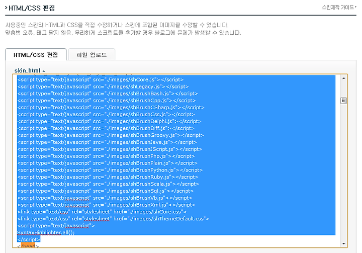362x253 pixels.
Task: Collapse the skin.html section arrow
Action: [x=44, y=71]
